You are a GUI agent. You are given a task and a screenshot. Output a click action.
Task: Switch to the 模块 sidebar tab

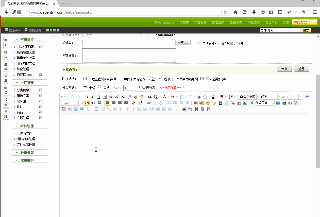point(6,55)
